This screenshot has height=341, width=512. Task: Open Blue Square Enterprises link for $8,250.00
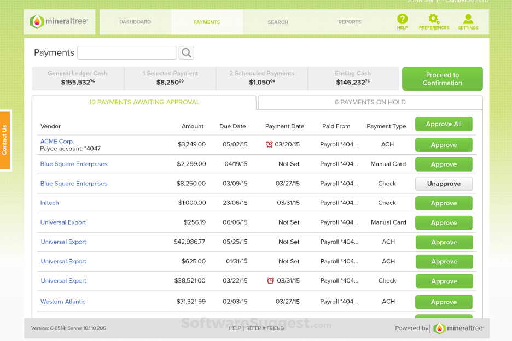[x=74, y=184]
